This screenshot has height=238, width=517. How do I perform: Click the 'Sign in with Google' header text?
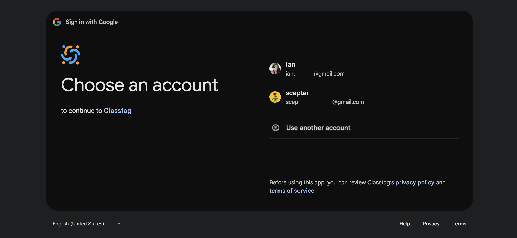[92, 22]
